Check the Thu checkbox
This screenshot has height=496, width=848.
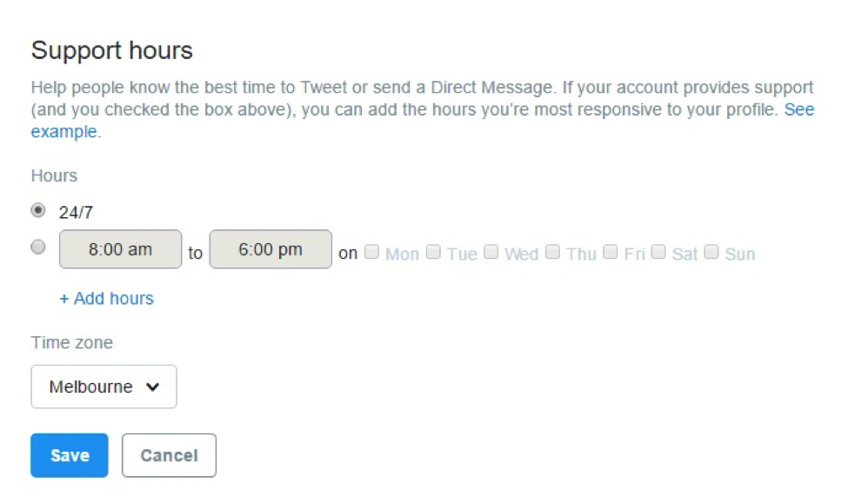click(552, 252)
